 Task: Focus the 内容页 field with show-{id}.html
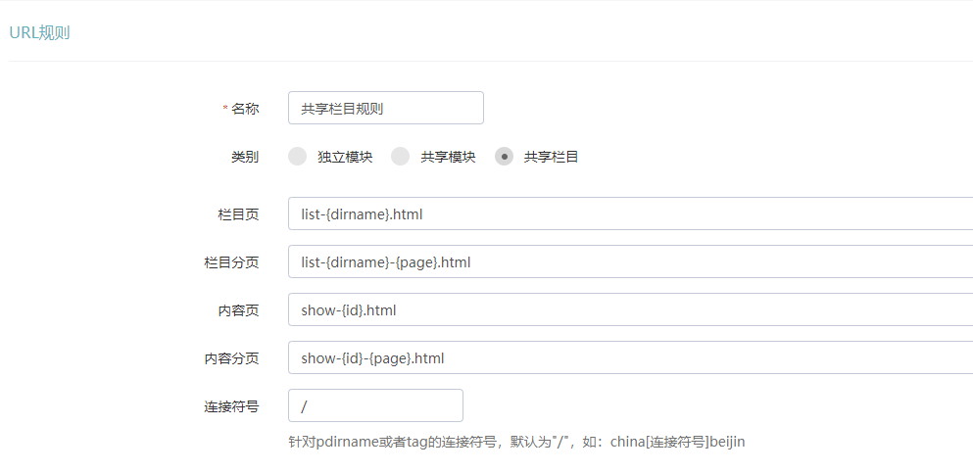[x=630, y=309]
